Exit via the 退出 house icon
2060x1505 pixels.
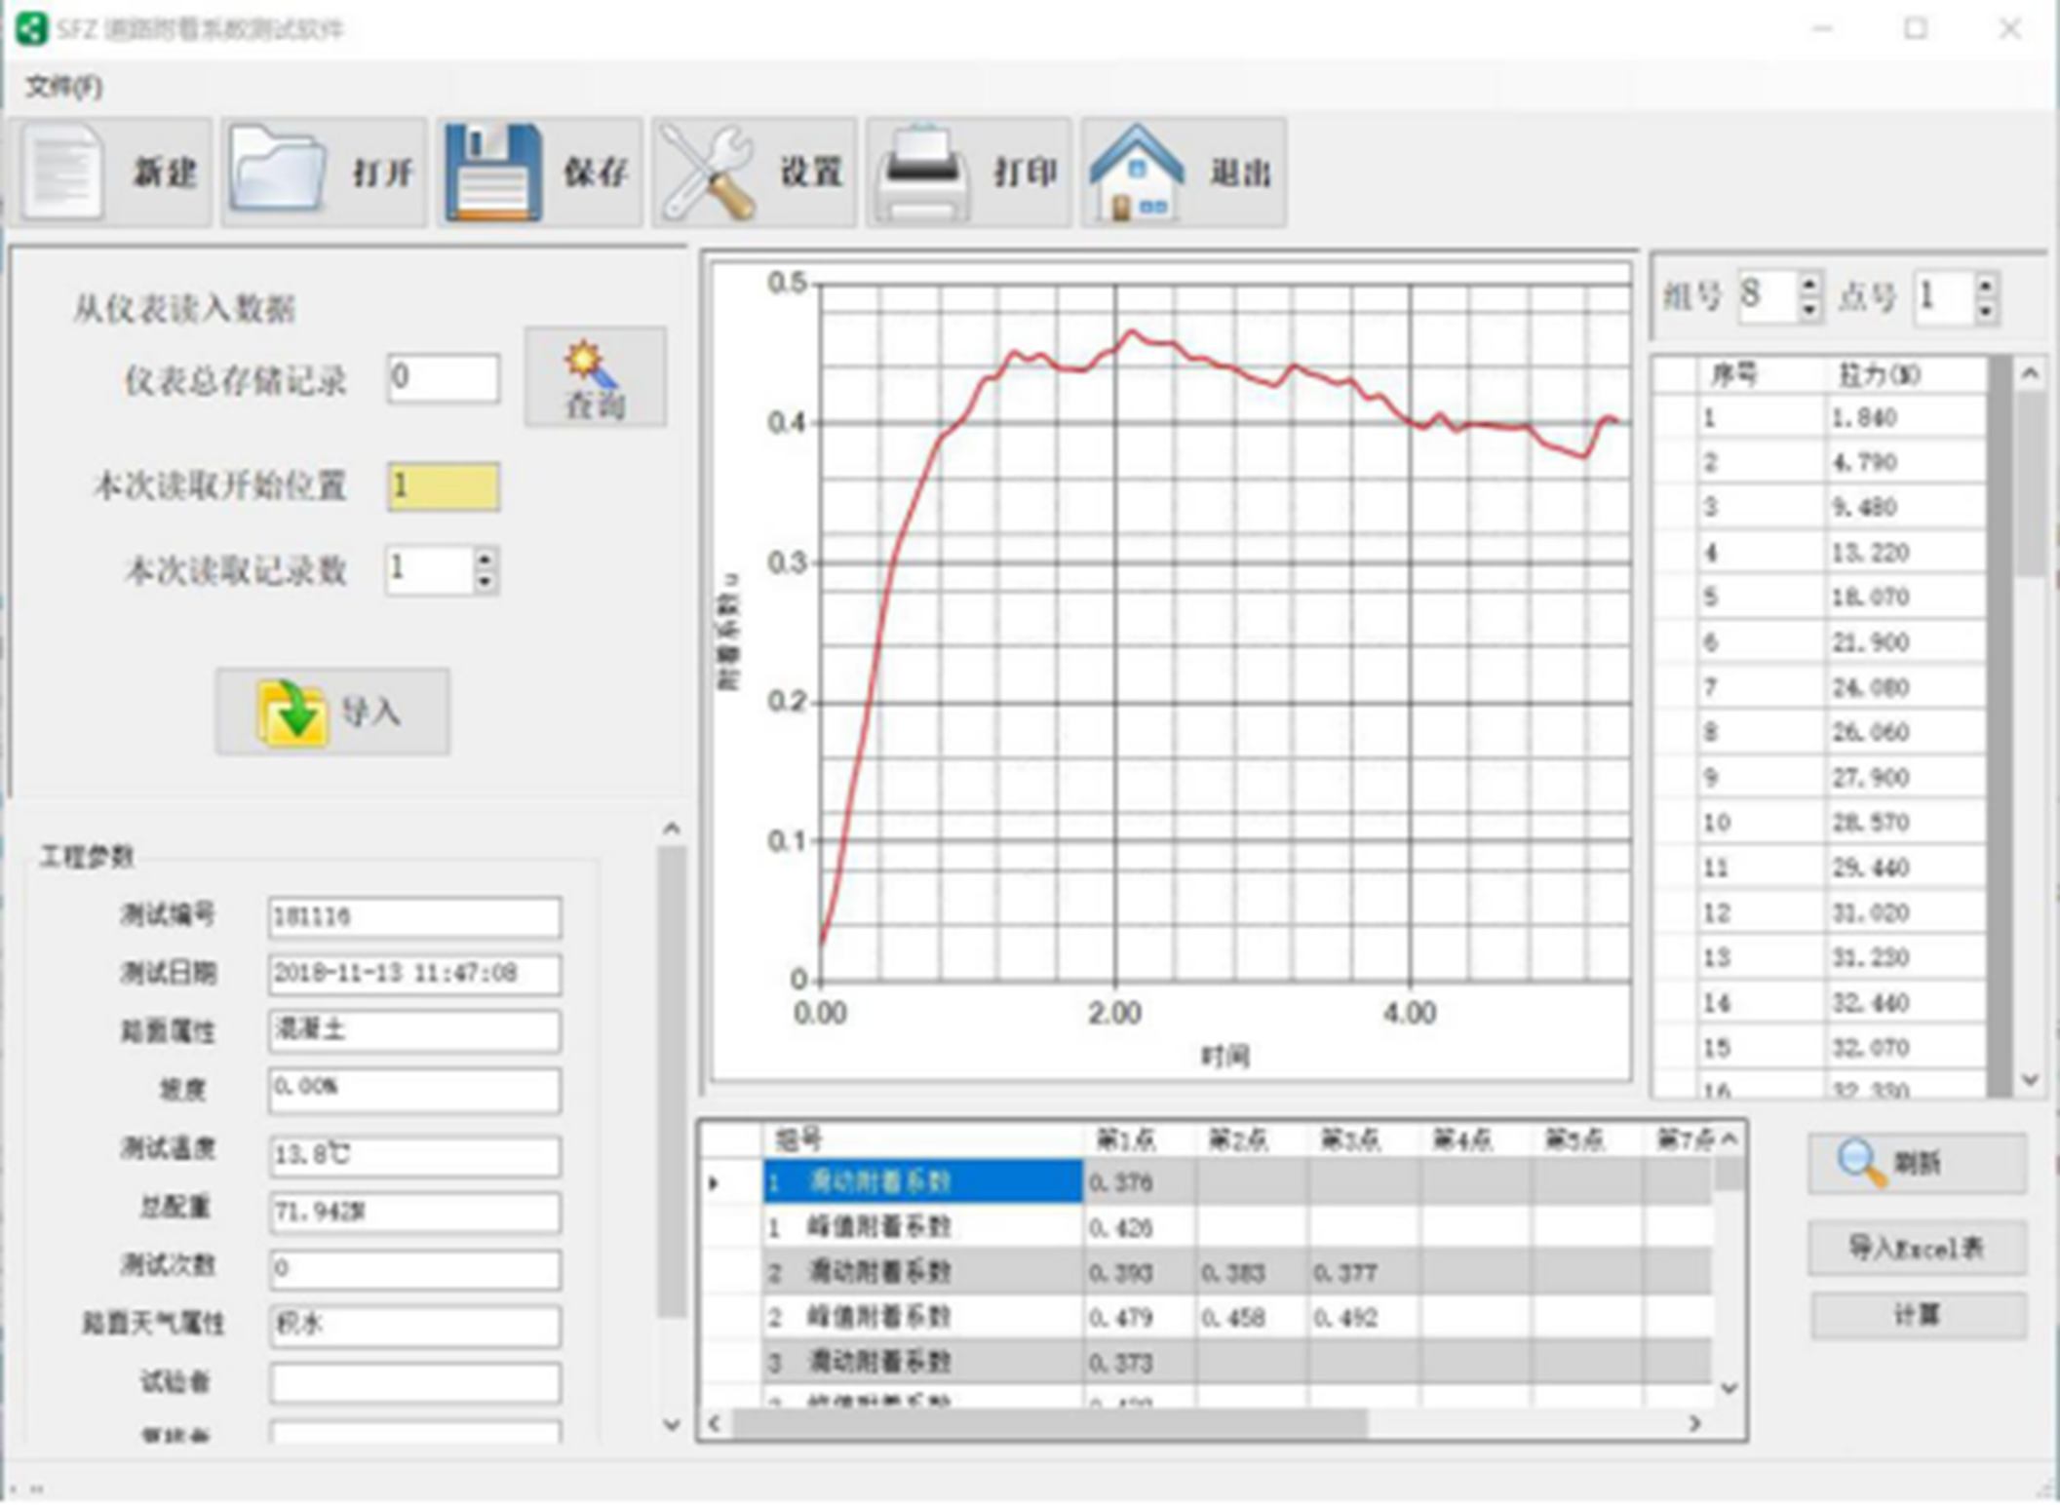coord(1137,173)
